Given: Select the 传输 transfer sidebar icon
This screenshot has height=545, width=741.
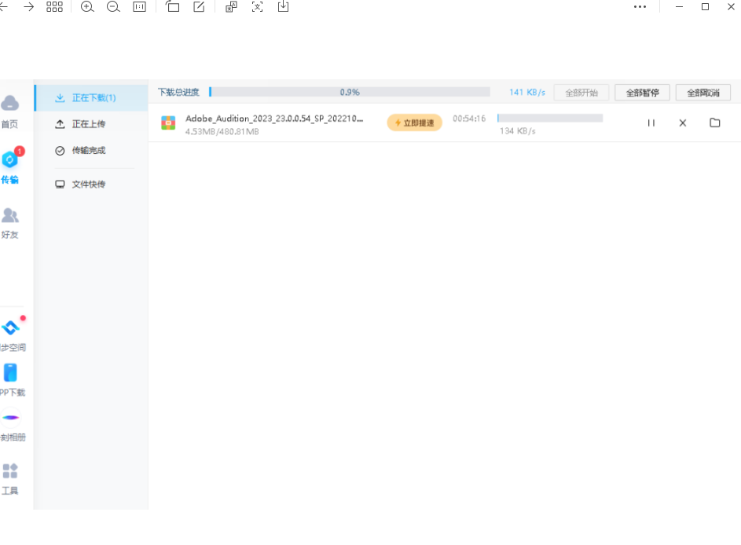Looking at the screenshot, I should click(x=9, y=160).
